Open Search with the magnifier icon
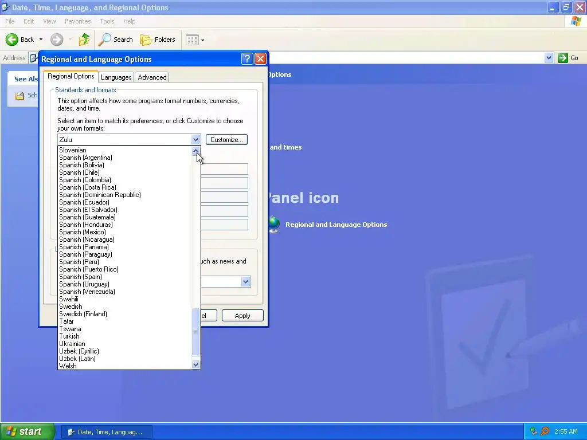 105,40
